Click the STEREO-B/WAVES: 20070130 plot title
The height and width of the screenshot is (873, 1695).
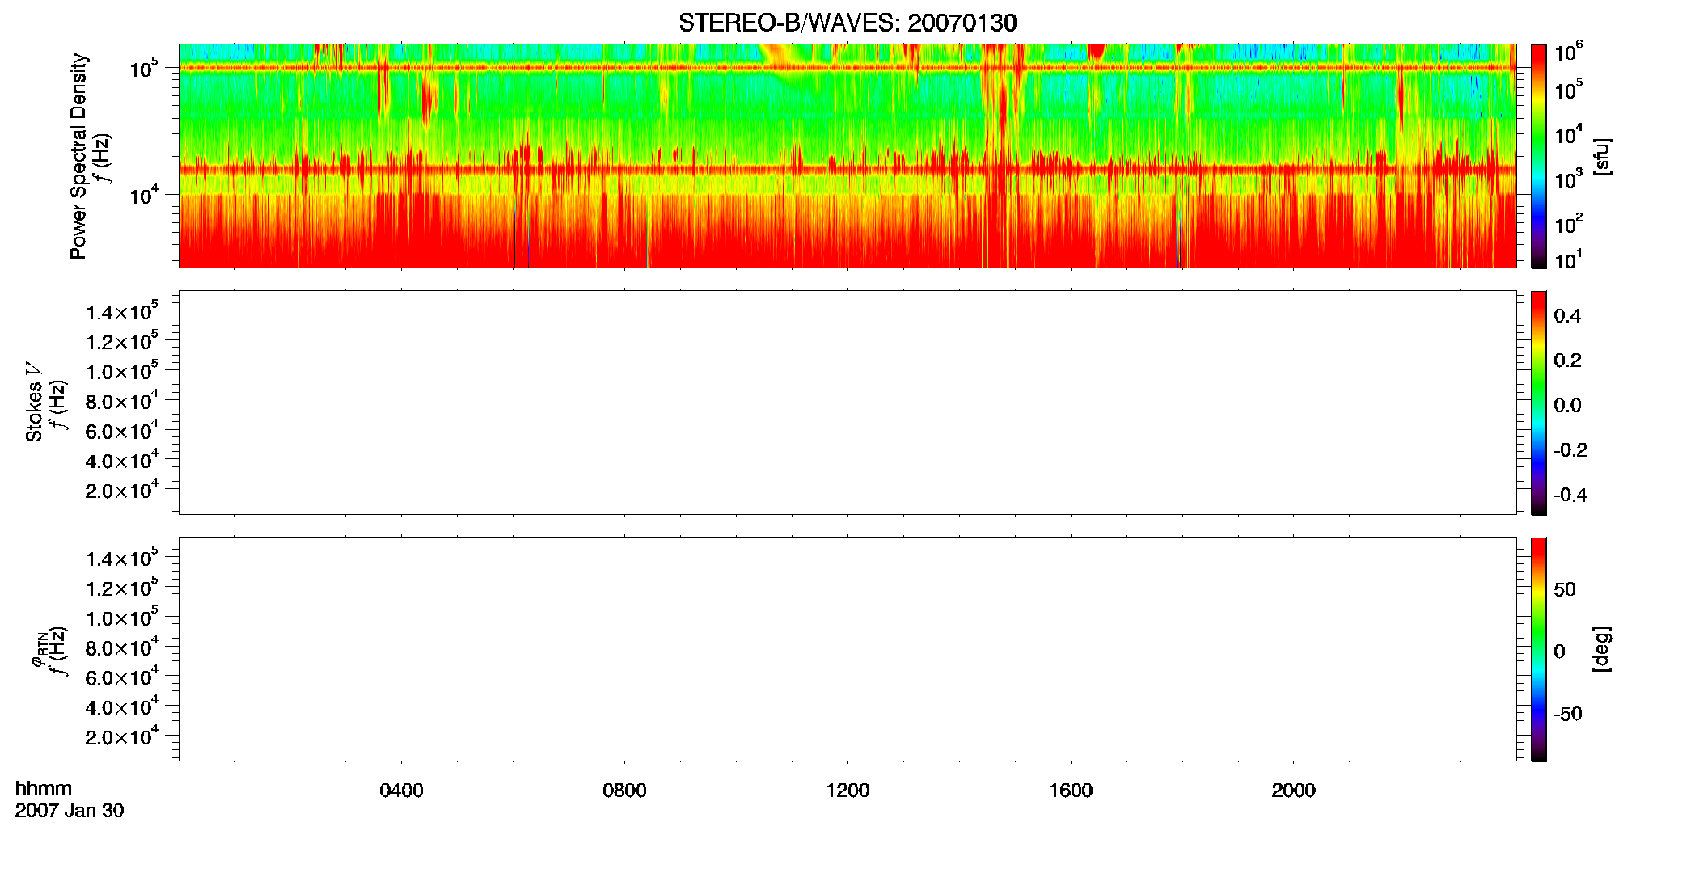pos(847,23)
